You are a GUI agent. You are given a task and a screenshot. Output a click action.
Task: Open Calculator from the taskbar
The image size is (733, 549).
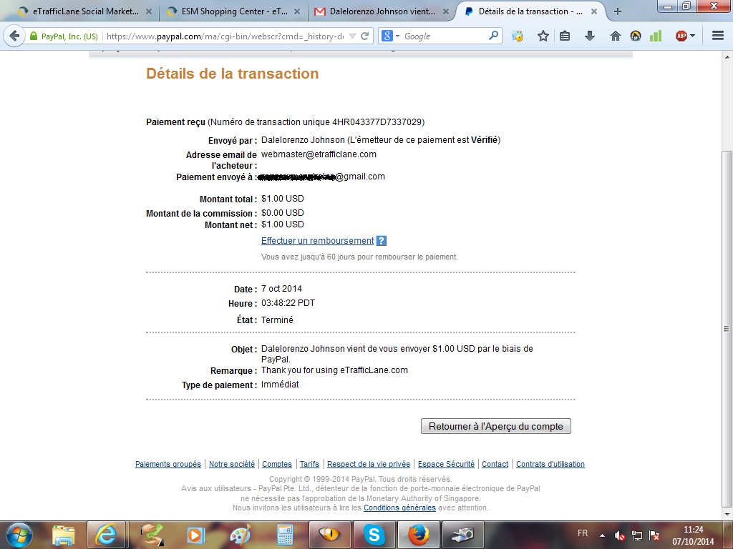(x=285, y=535)
